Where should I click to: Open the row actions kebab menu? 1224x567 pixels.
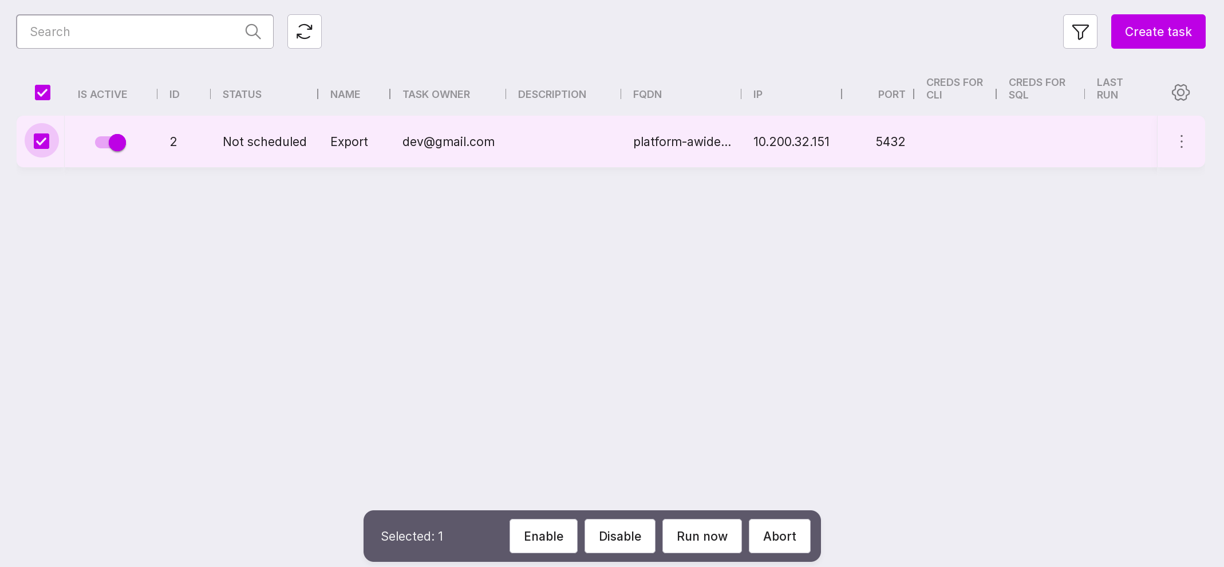coord(1181,142)
